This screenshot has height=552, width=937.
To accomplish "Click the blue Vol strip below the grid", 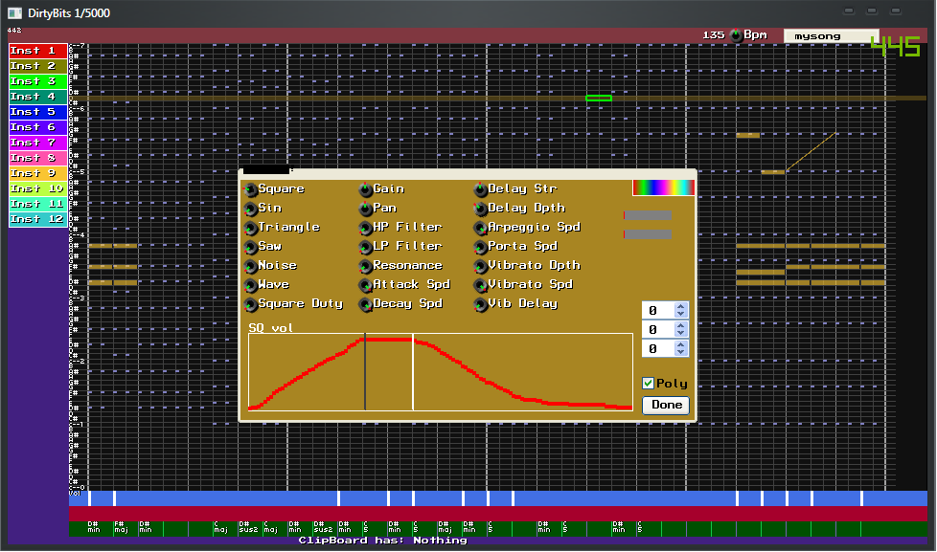I will coord(498,498).
